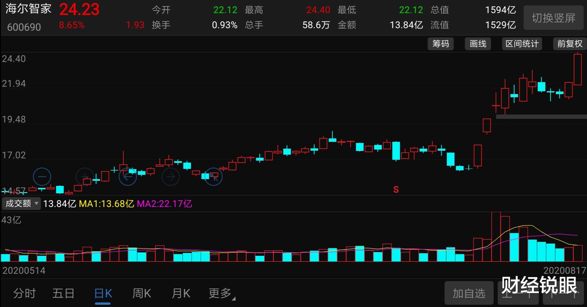Tap the diagonal-arrows shrink circle icon
Image resolution: width=587 pixels, height=307 pixels.
[x=214, y=177]
